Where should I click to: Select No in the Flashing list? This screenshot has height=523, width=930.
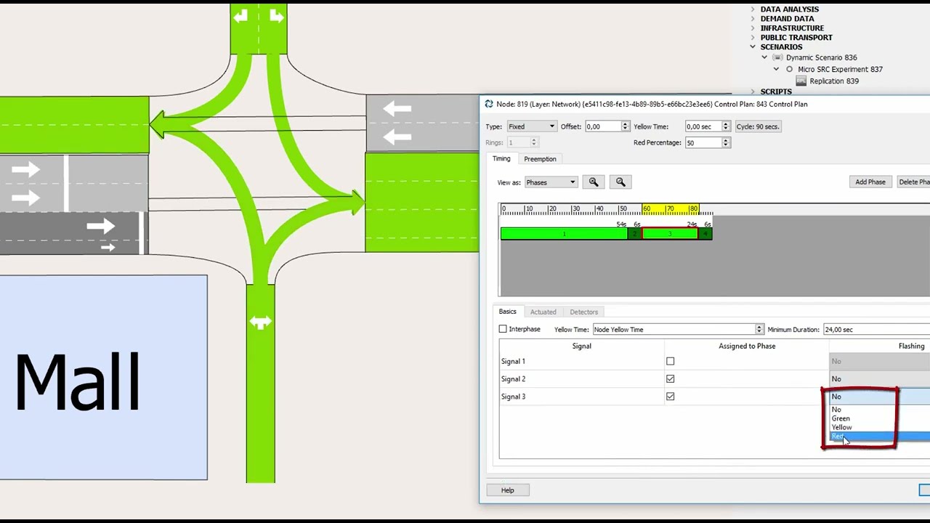click(x=879, y=410)
